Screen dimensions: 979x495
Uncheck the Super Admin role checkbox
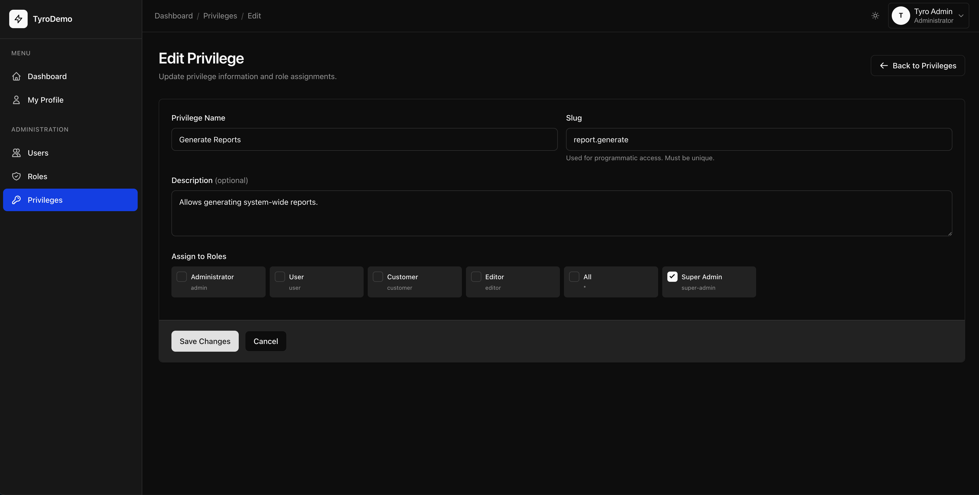[672, 277]
